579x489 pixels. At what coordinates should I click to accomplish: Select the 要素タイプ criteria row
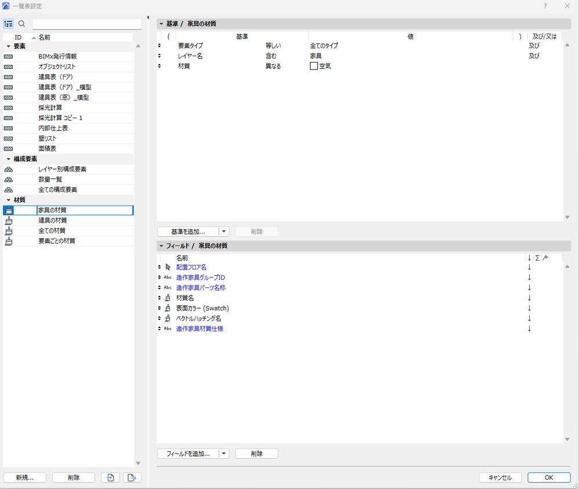360,46
